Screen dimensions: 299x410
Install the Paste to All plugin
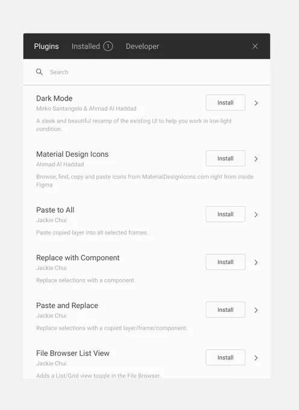point(225,214)
